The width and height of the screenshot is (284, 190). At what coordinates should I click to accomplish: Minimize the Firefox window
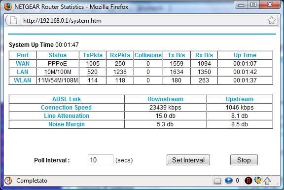pos(241,4)
